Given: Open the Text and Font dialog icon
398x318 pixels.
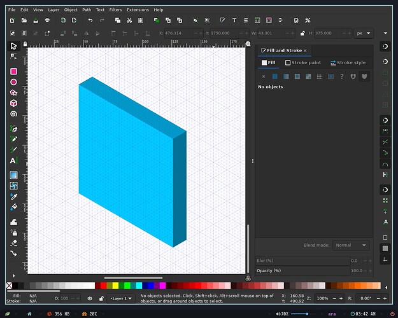Looking at the screenshot, I should point(234,20).
